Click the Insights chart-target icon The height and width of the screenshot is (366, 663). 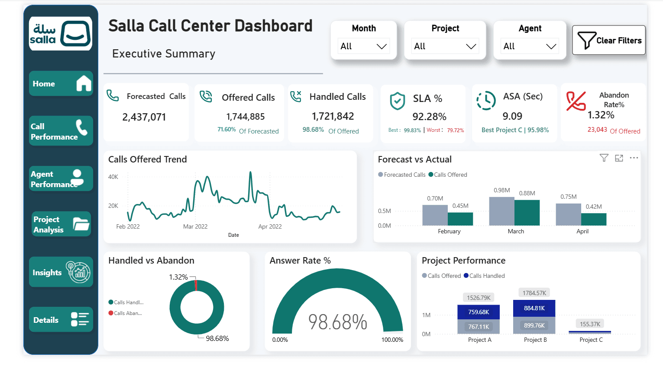(x=78, y=272)
